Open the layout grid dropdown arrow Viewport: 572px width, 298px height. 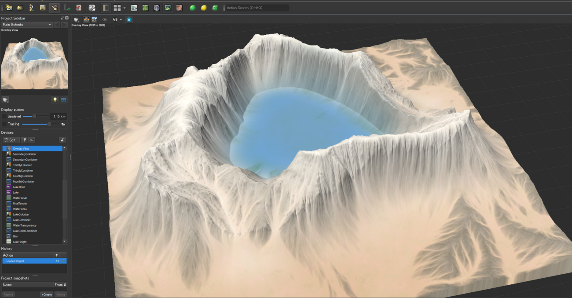(x=125, y=8)
